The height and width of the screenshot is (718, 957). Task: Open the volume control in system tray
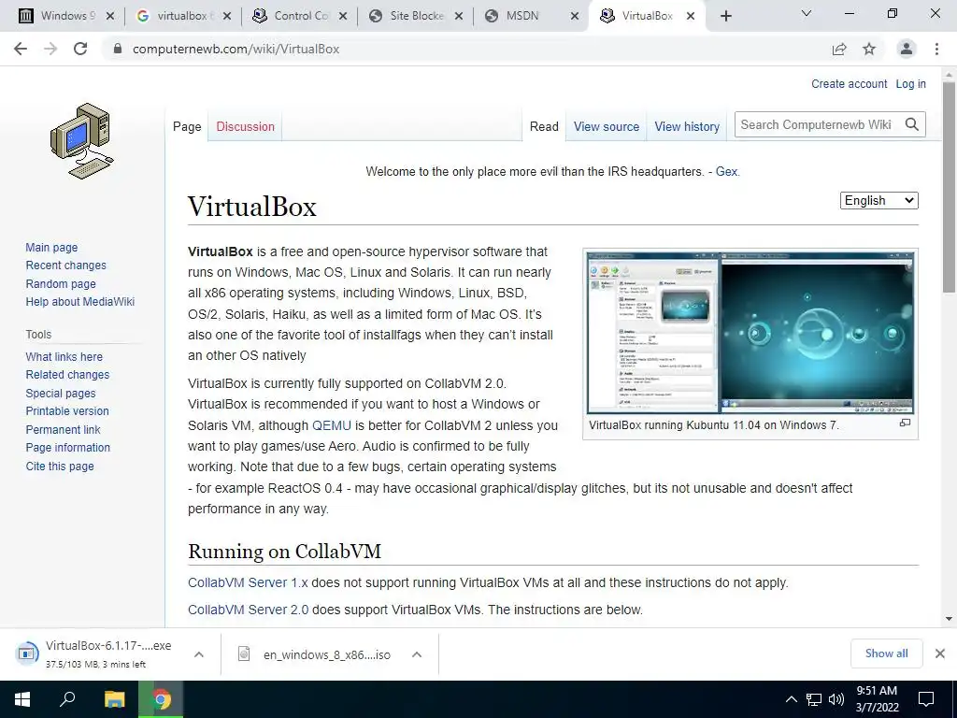(x=836, y=699)
